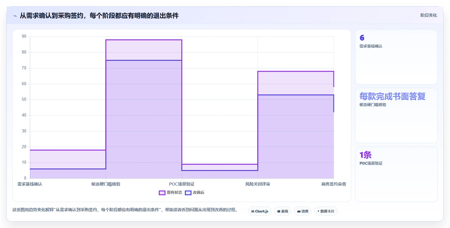Screen dimensions: 450x228
Task: Click the Chart.js tag icon
Action: point(252,211)
